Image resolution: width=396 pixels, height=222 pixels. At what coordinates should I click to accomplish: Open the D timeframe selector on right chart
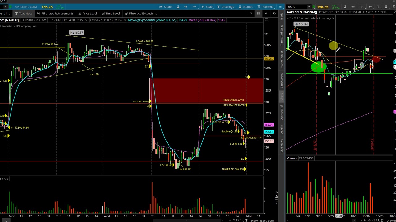pos(362,7)
